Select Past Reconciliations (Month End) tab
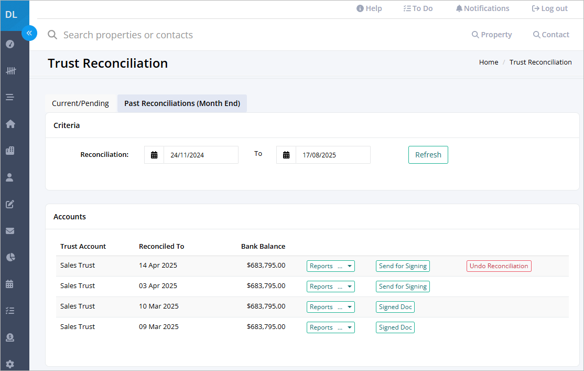This screenshot has height=371, width=584. point(182,103)
